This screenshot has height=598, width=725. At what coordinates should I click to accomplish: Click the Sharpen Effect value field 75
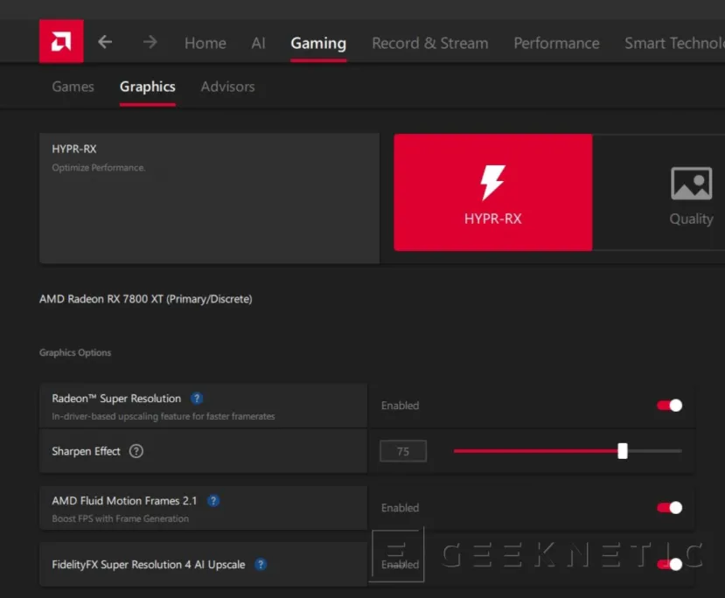(x=402, y=451)
